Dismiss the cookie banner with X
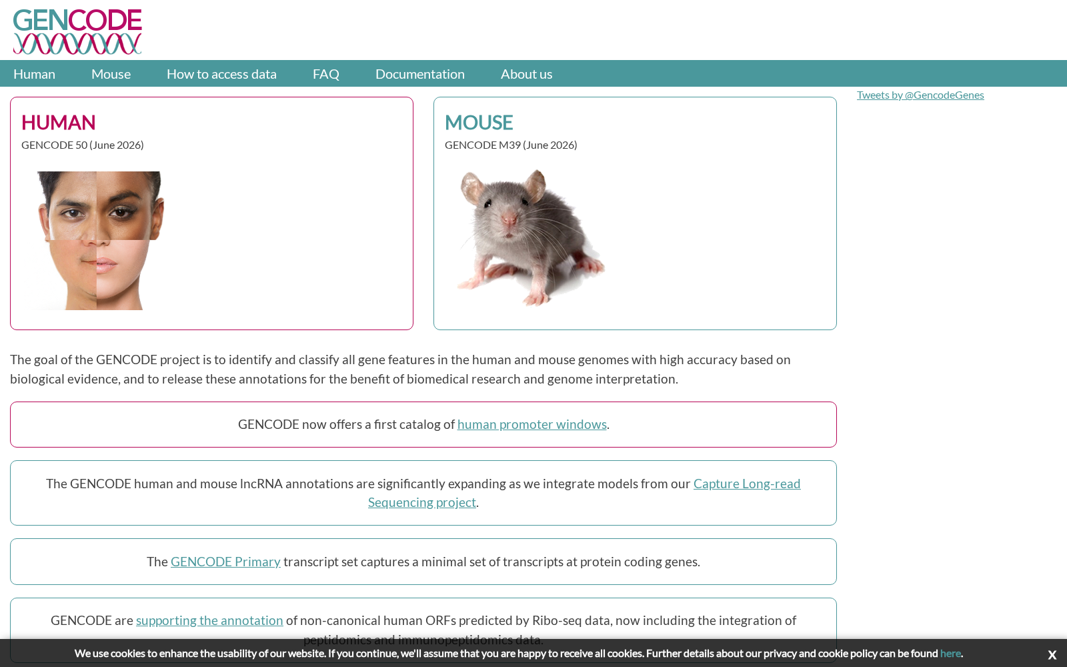This screenshot has width=1067, height=667. point(1052,655)
